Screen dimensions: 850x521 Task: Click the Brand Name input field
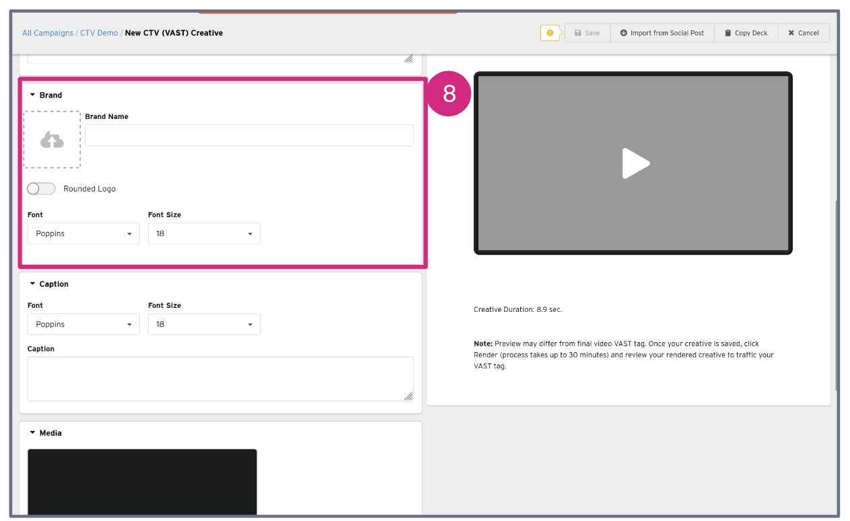pyautogui.click(x=249, y=135)
